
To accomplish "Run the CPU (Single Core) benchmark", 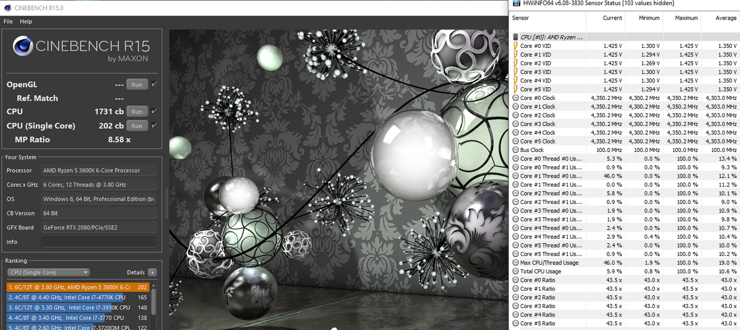I will 137,126.
